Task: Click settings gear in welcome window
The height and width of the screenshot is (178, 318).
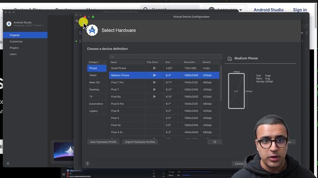Action: [x=8, y=164]
